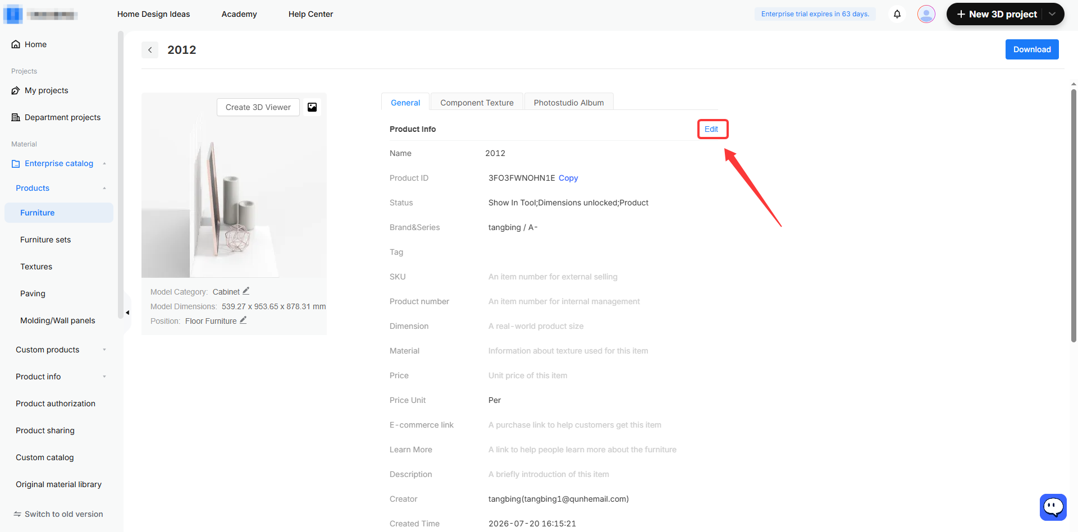Open Home Design Ideas menu
The width and height of the screenshot is (1078, 532).
pos(153,14)
